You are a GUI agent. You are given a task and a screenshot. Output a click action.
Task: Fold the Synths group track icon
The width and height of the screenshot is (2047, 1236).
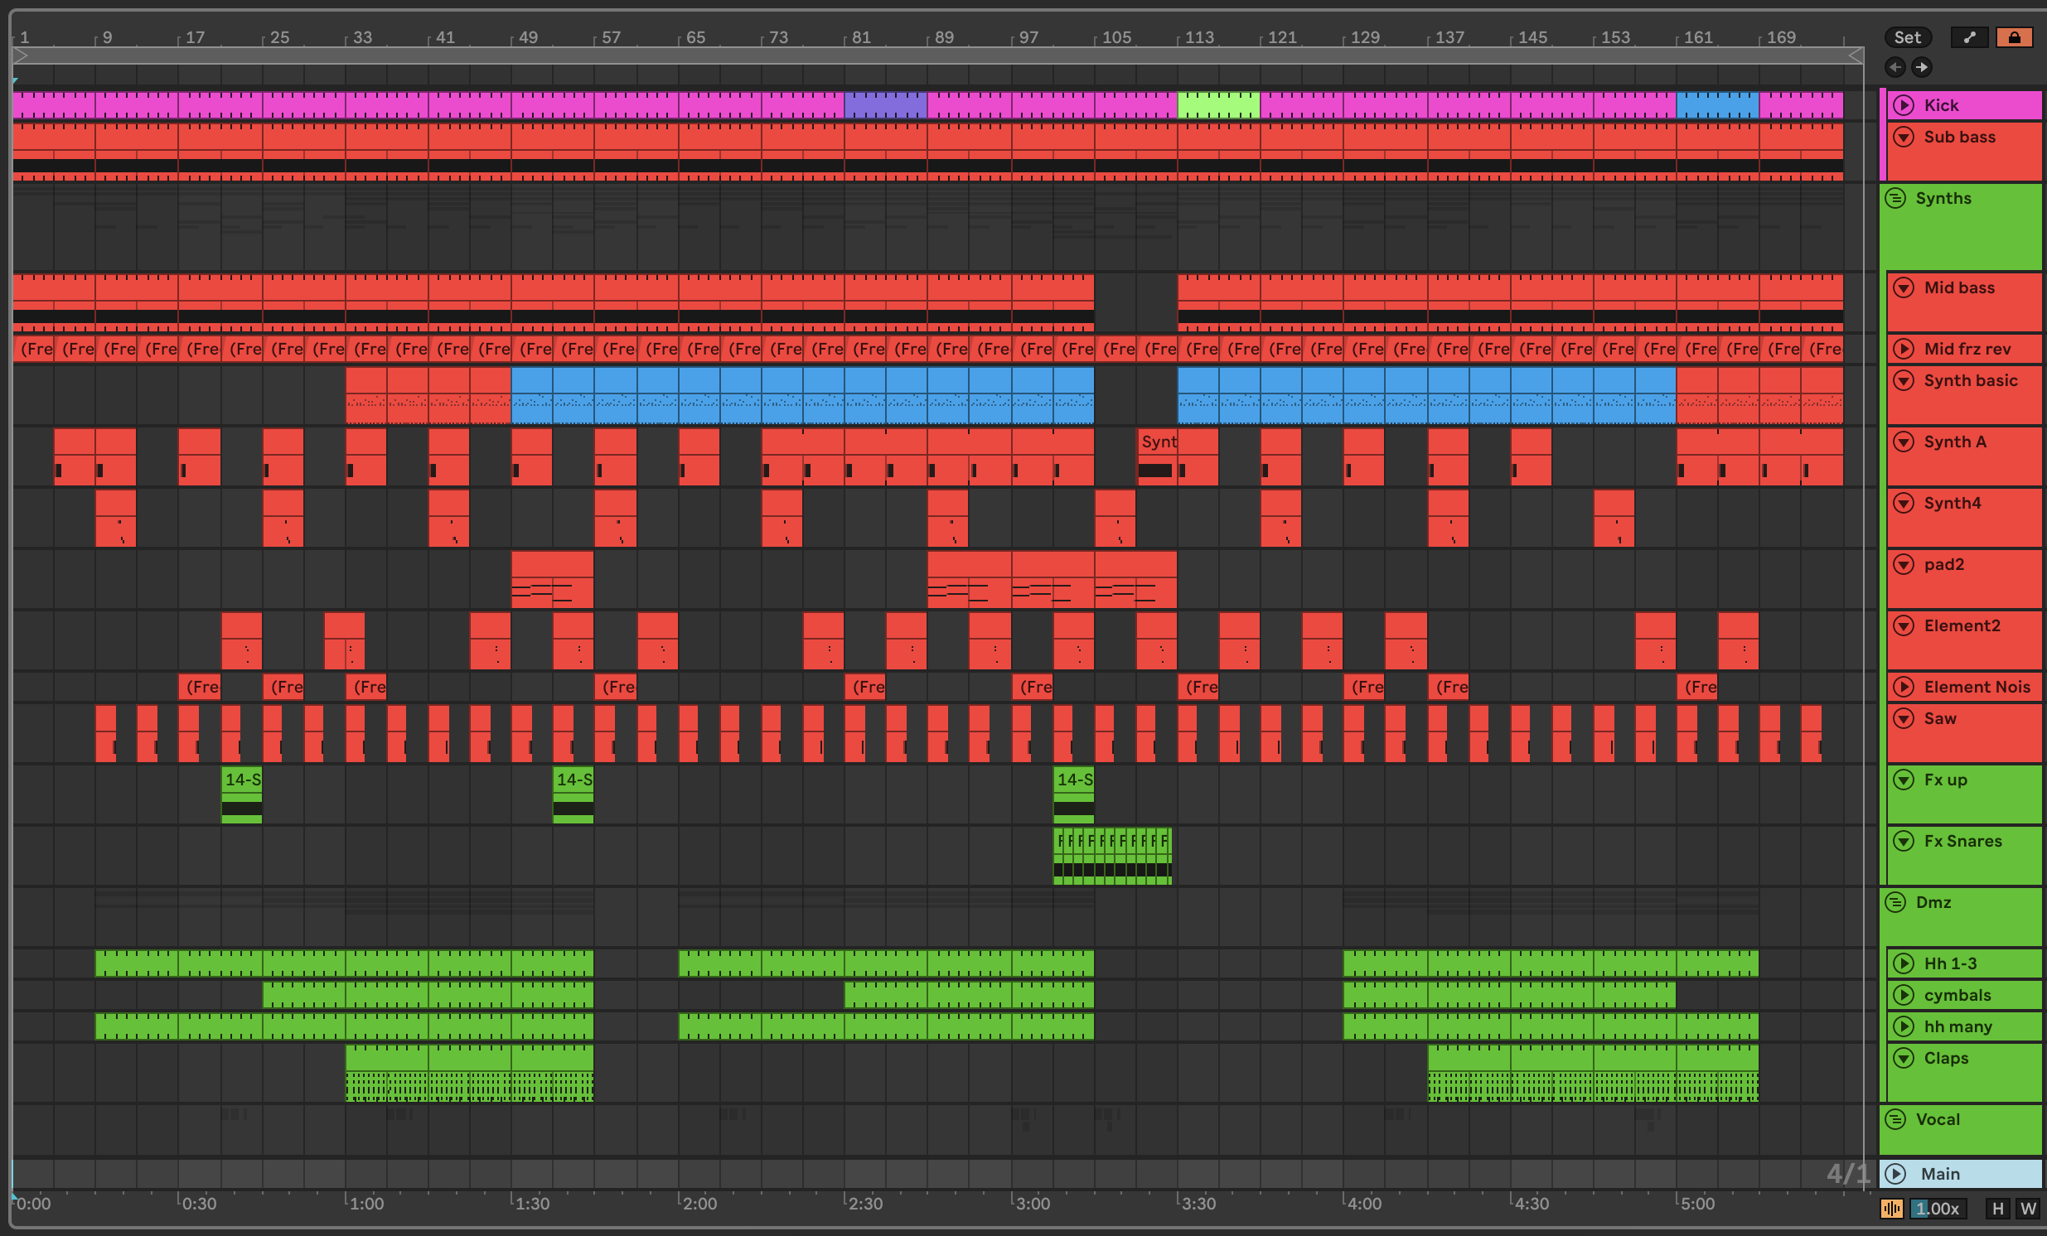point(1895,198)
